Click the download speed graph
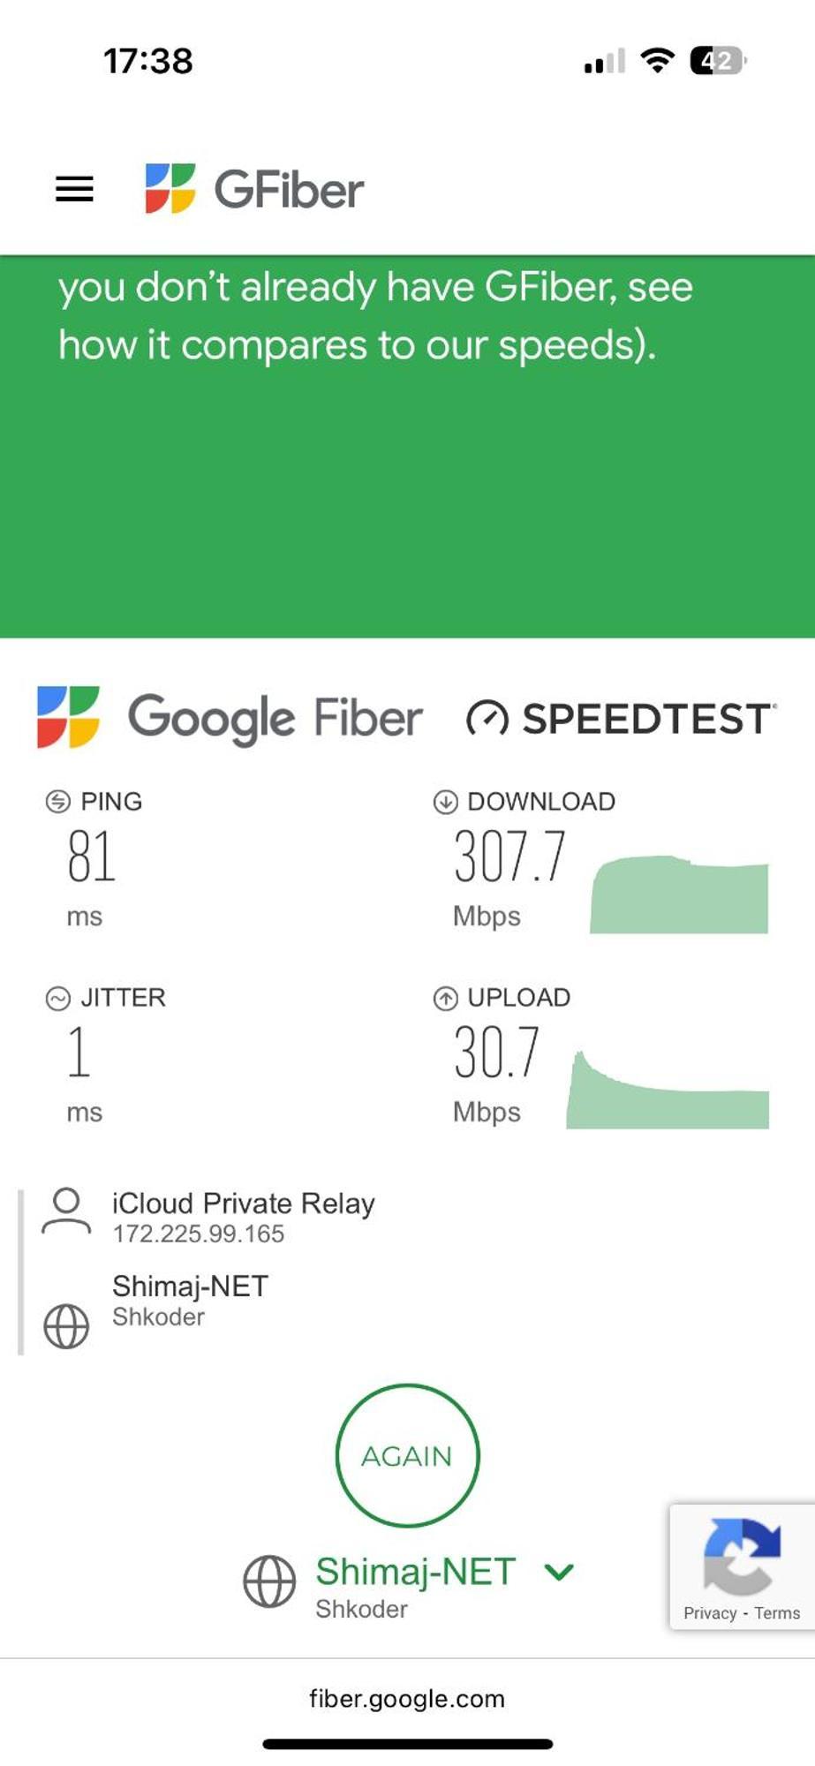The width and height of the screenshot is (815, 1766). tap(679, 894)
